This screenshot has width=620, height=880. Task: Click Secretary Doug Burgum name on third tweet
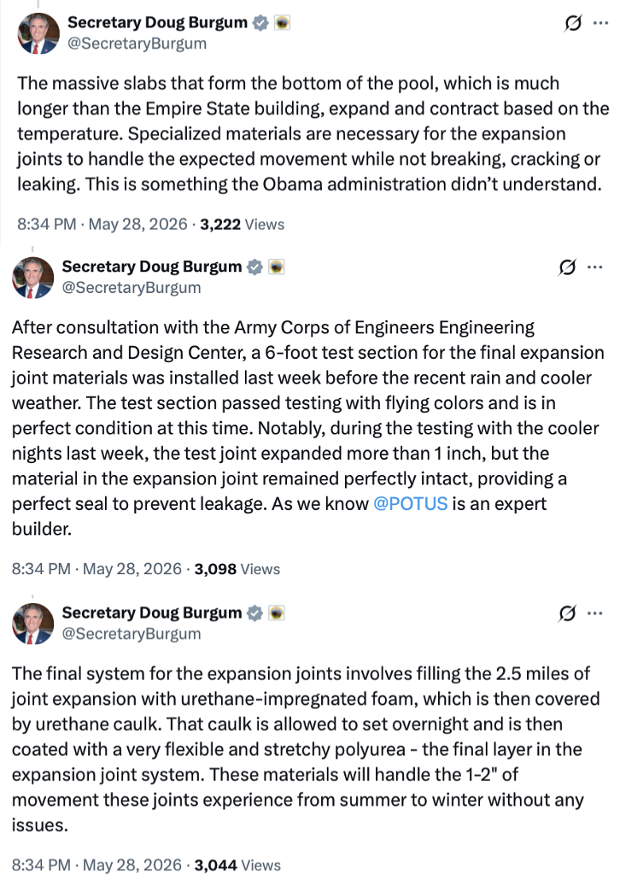click(151, 613)
